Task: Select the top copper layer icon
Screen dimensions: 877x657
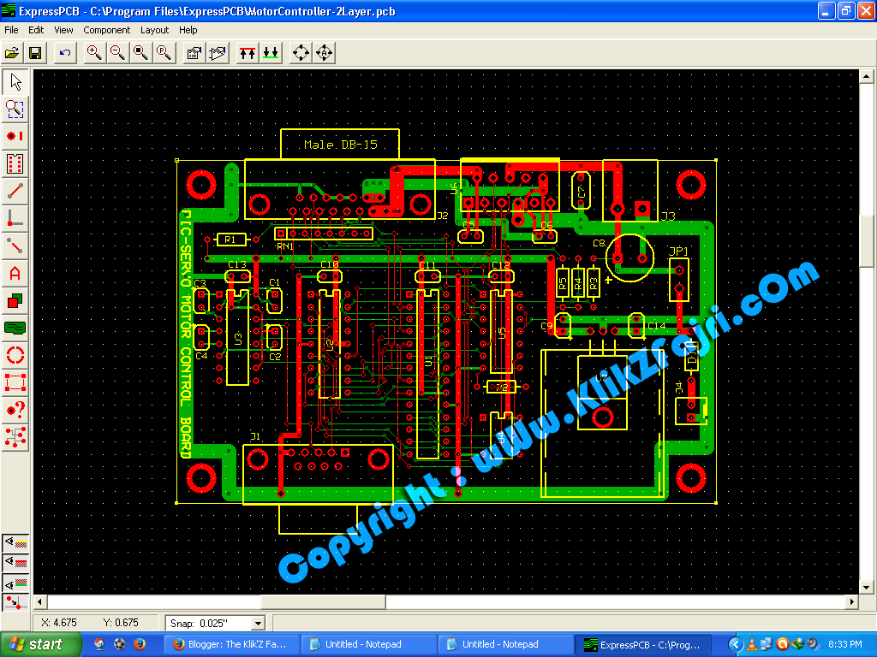Action: [x=248, y=53]
